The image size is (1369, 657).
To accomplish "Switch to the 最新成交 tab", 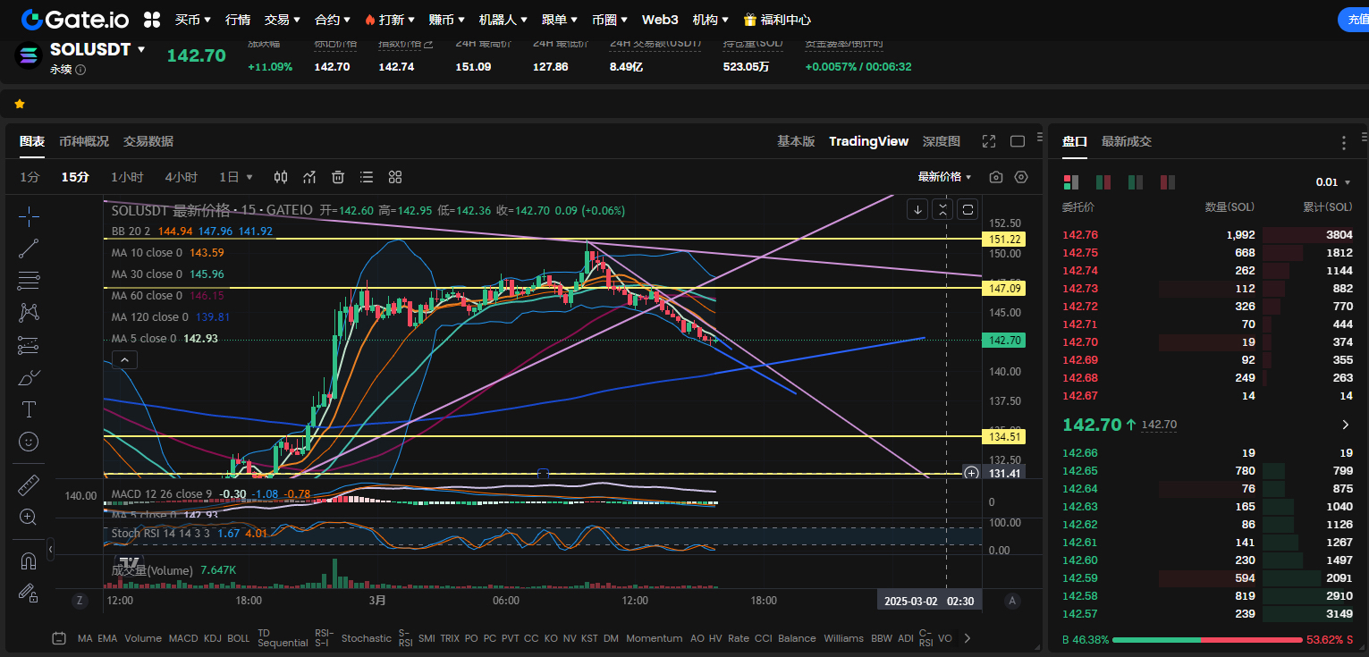I will (1127, 141).
